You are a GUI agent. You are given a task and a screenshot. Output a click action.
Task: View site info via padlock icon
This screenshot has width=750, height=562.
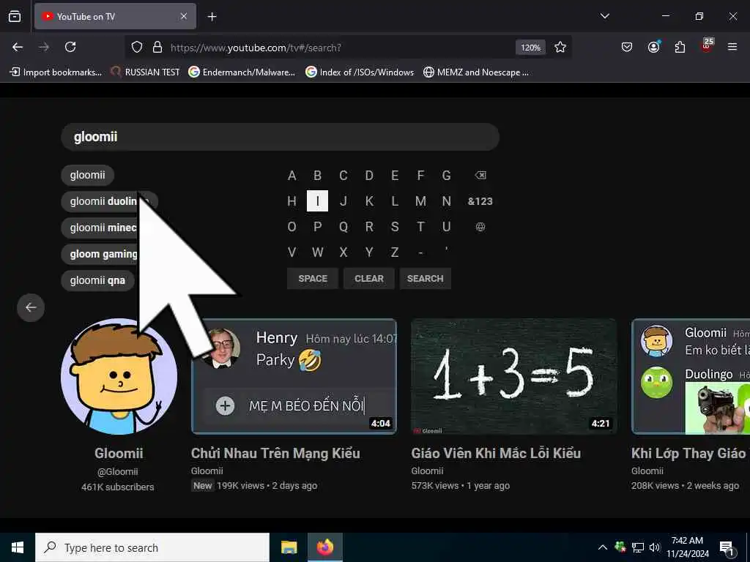pos(157,48)
